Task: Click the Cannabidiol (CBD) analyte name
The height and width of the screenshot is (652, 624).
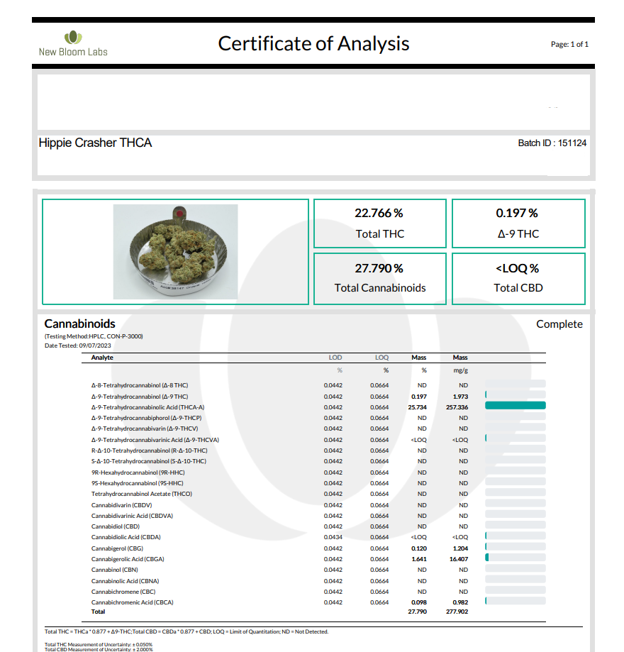Action: (116, 526)
